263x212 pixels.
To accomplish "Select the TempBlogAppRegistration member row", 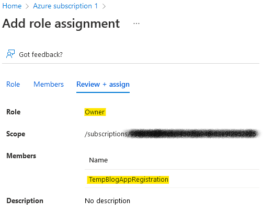I will [x=172, y=179].
